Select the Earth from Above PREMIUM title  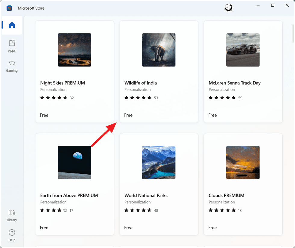click(x=69, y=196)
